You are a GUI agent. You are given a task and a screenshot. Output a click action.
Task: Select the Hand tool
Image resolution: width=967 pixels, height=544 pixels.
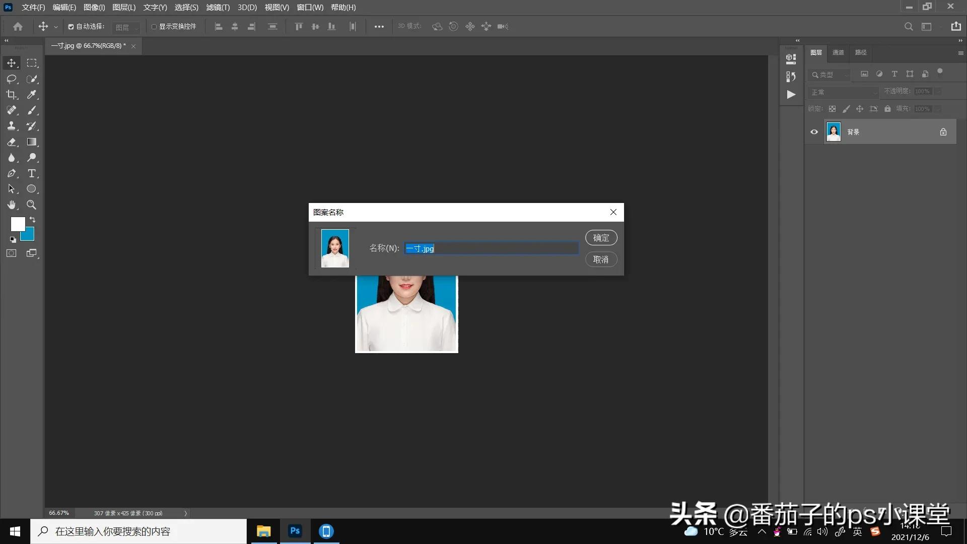point(11,205)
